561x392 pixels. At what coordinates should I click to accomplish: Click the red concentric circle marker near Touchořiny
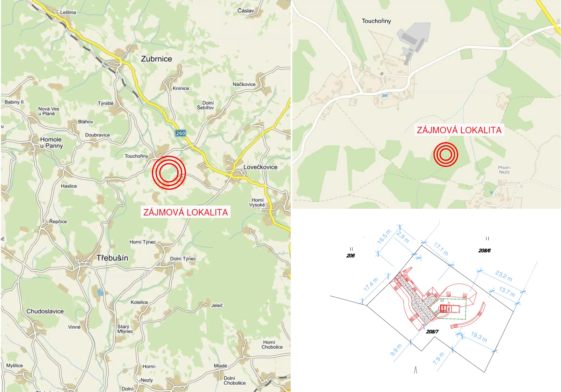168,173
